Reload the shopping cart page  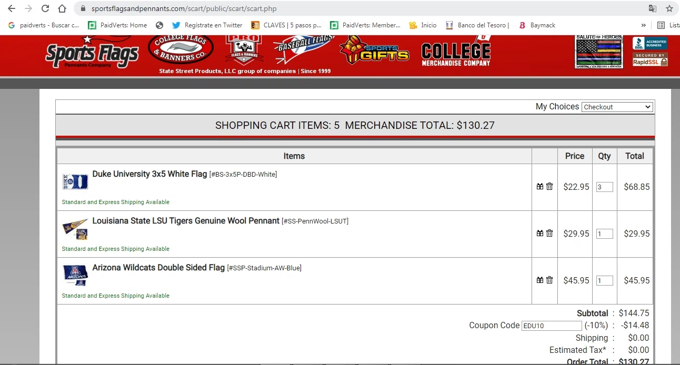45,8
